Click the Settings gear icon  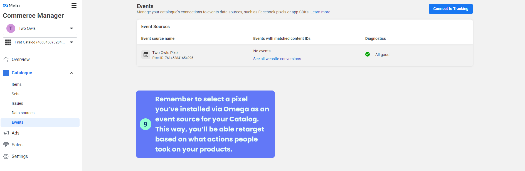[x=6, y=157]
